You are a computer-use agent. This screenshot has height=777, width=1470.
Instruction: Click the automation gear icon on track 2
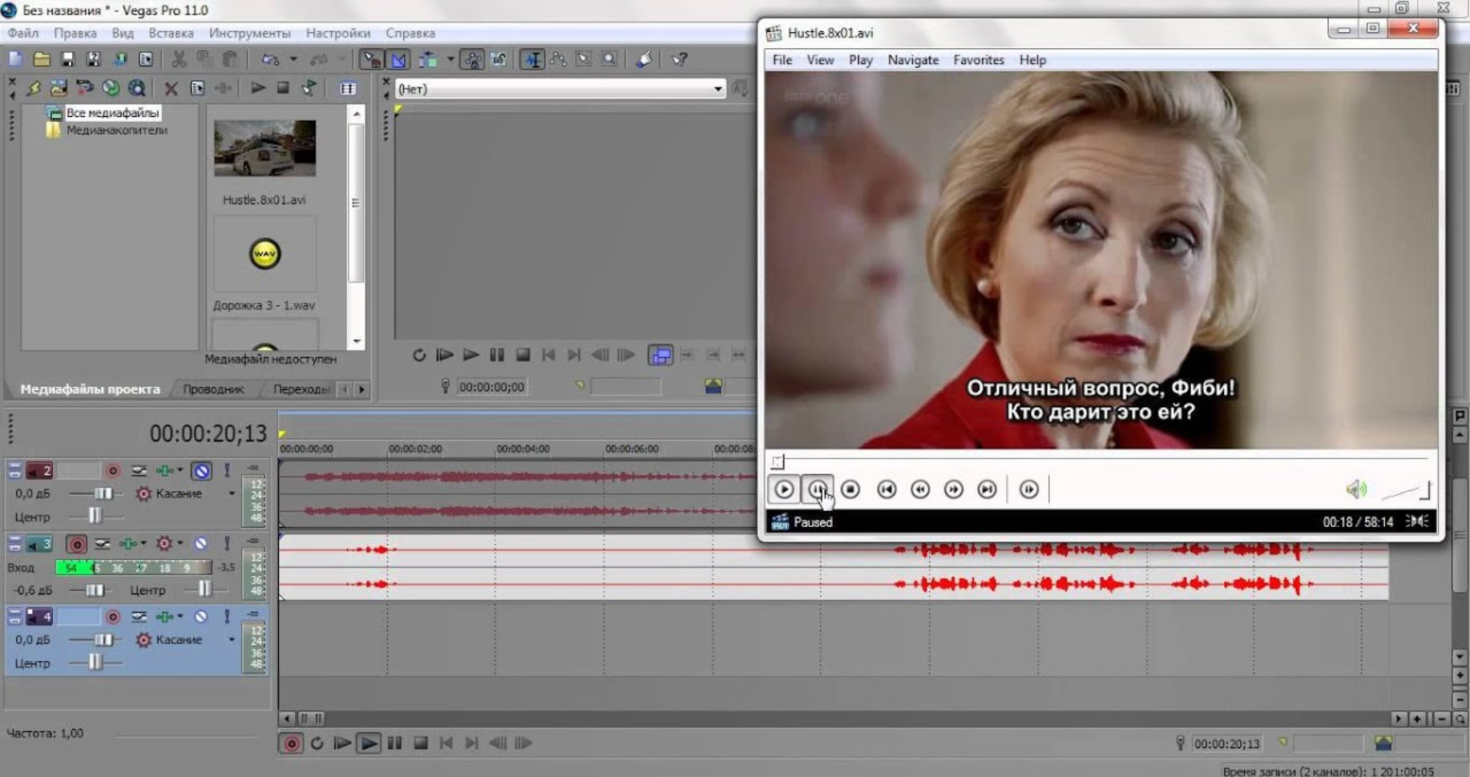click(143, 493)
